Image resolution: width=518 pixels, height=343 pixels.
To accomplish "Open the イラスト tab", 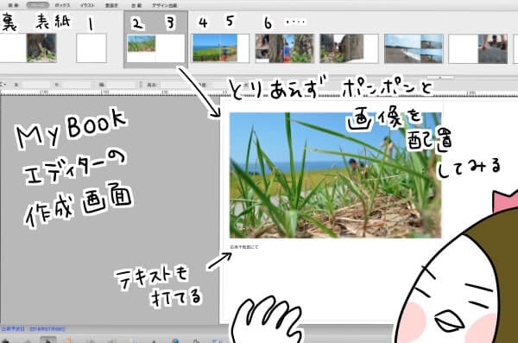I will pyautogui.click(x=87, y=5).
